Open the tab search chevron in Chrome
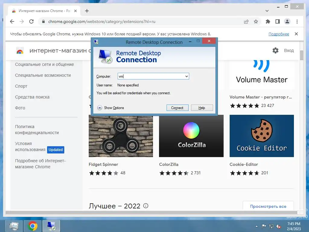 coord(267,11)
